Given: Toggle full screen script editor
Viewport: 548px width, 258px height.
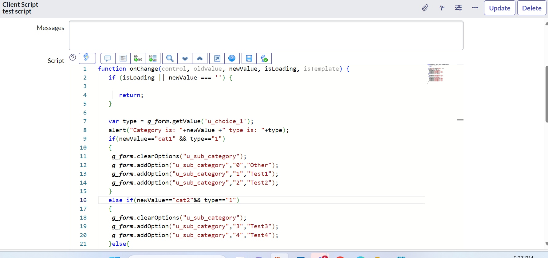Looking at the screenshot, I should pyautogui.click(x=217, y=58).
